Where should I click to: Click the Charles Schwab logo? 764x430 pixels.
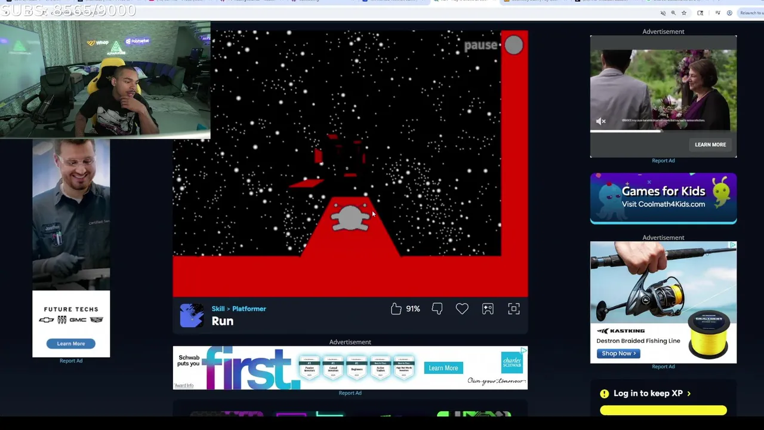512,362
